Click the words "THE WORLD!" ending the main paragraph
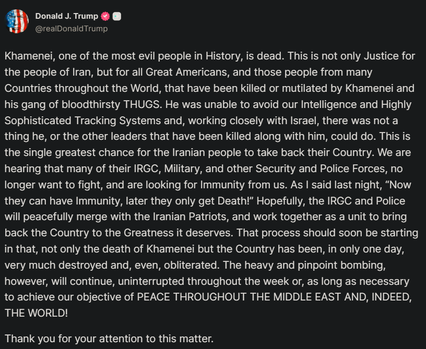The image size is (426, 349). point(36,314)
